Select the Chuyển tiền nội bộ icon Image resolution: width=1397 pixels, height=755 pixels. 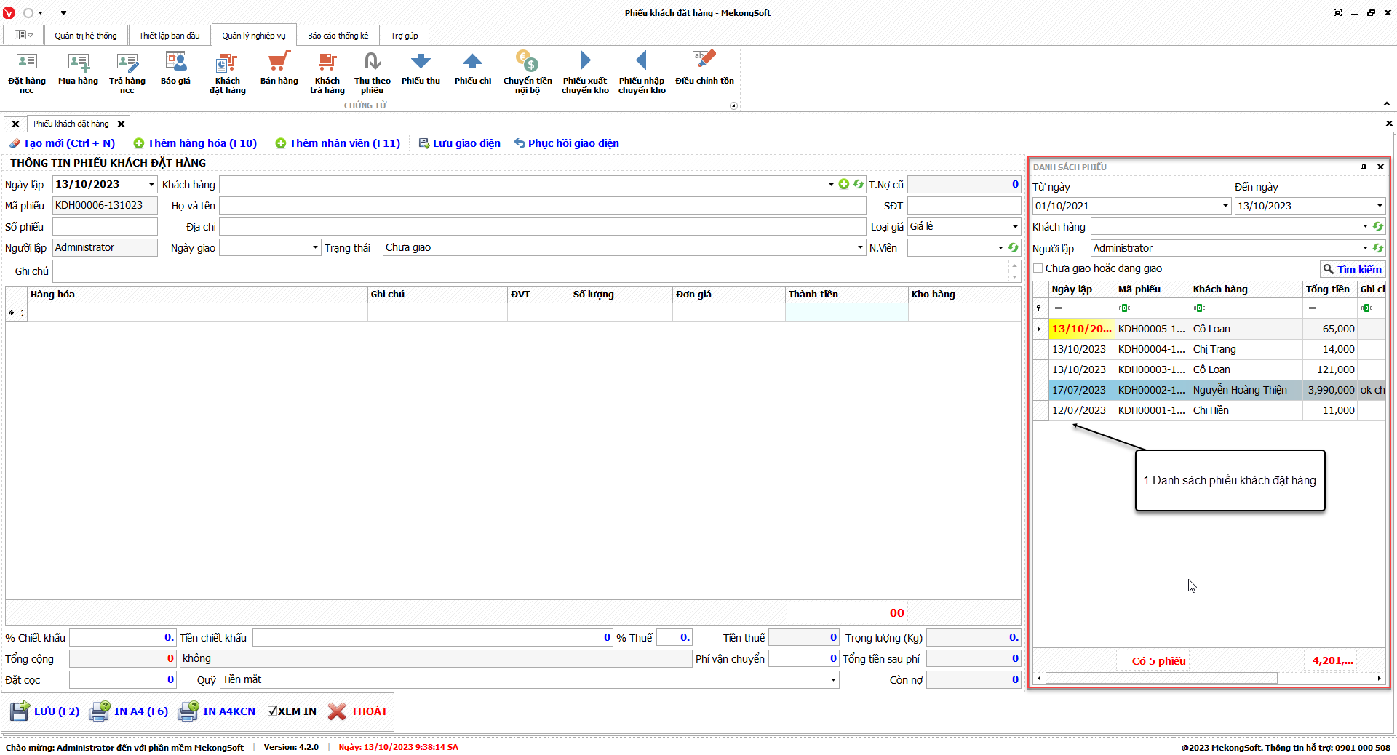click(527, 63)
